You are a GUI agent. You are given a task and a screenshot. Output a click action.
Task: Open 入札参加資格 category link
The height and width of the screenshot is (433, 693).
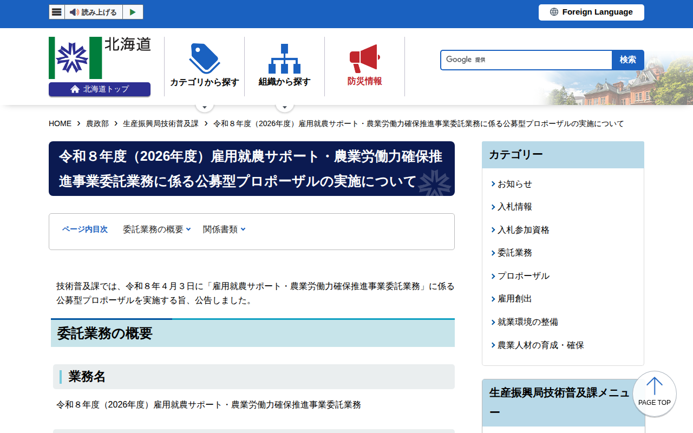[523, 230]
